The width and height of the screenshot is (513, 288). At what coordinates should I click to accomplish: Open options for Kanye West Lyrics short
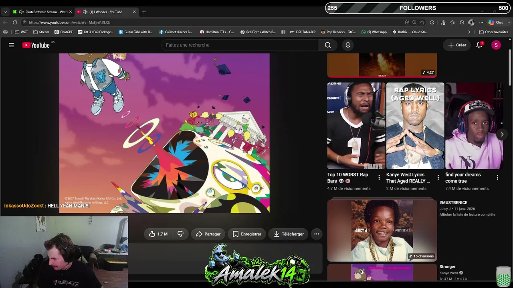tap(438, 177)
